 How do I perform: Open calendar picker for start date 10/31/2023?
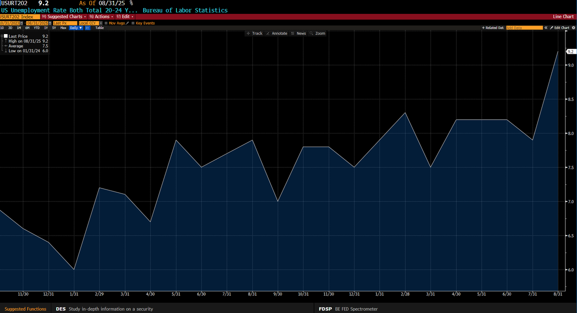(22, 23)
